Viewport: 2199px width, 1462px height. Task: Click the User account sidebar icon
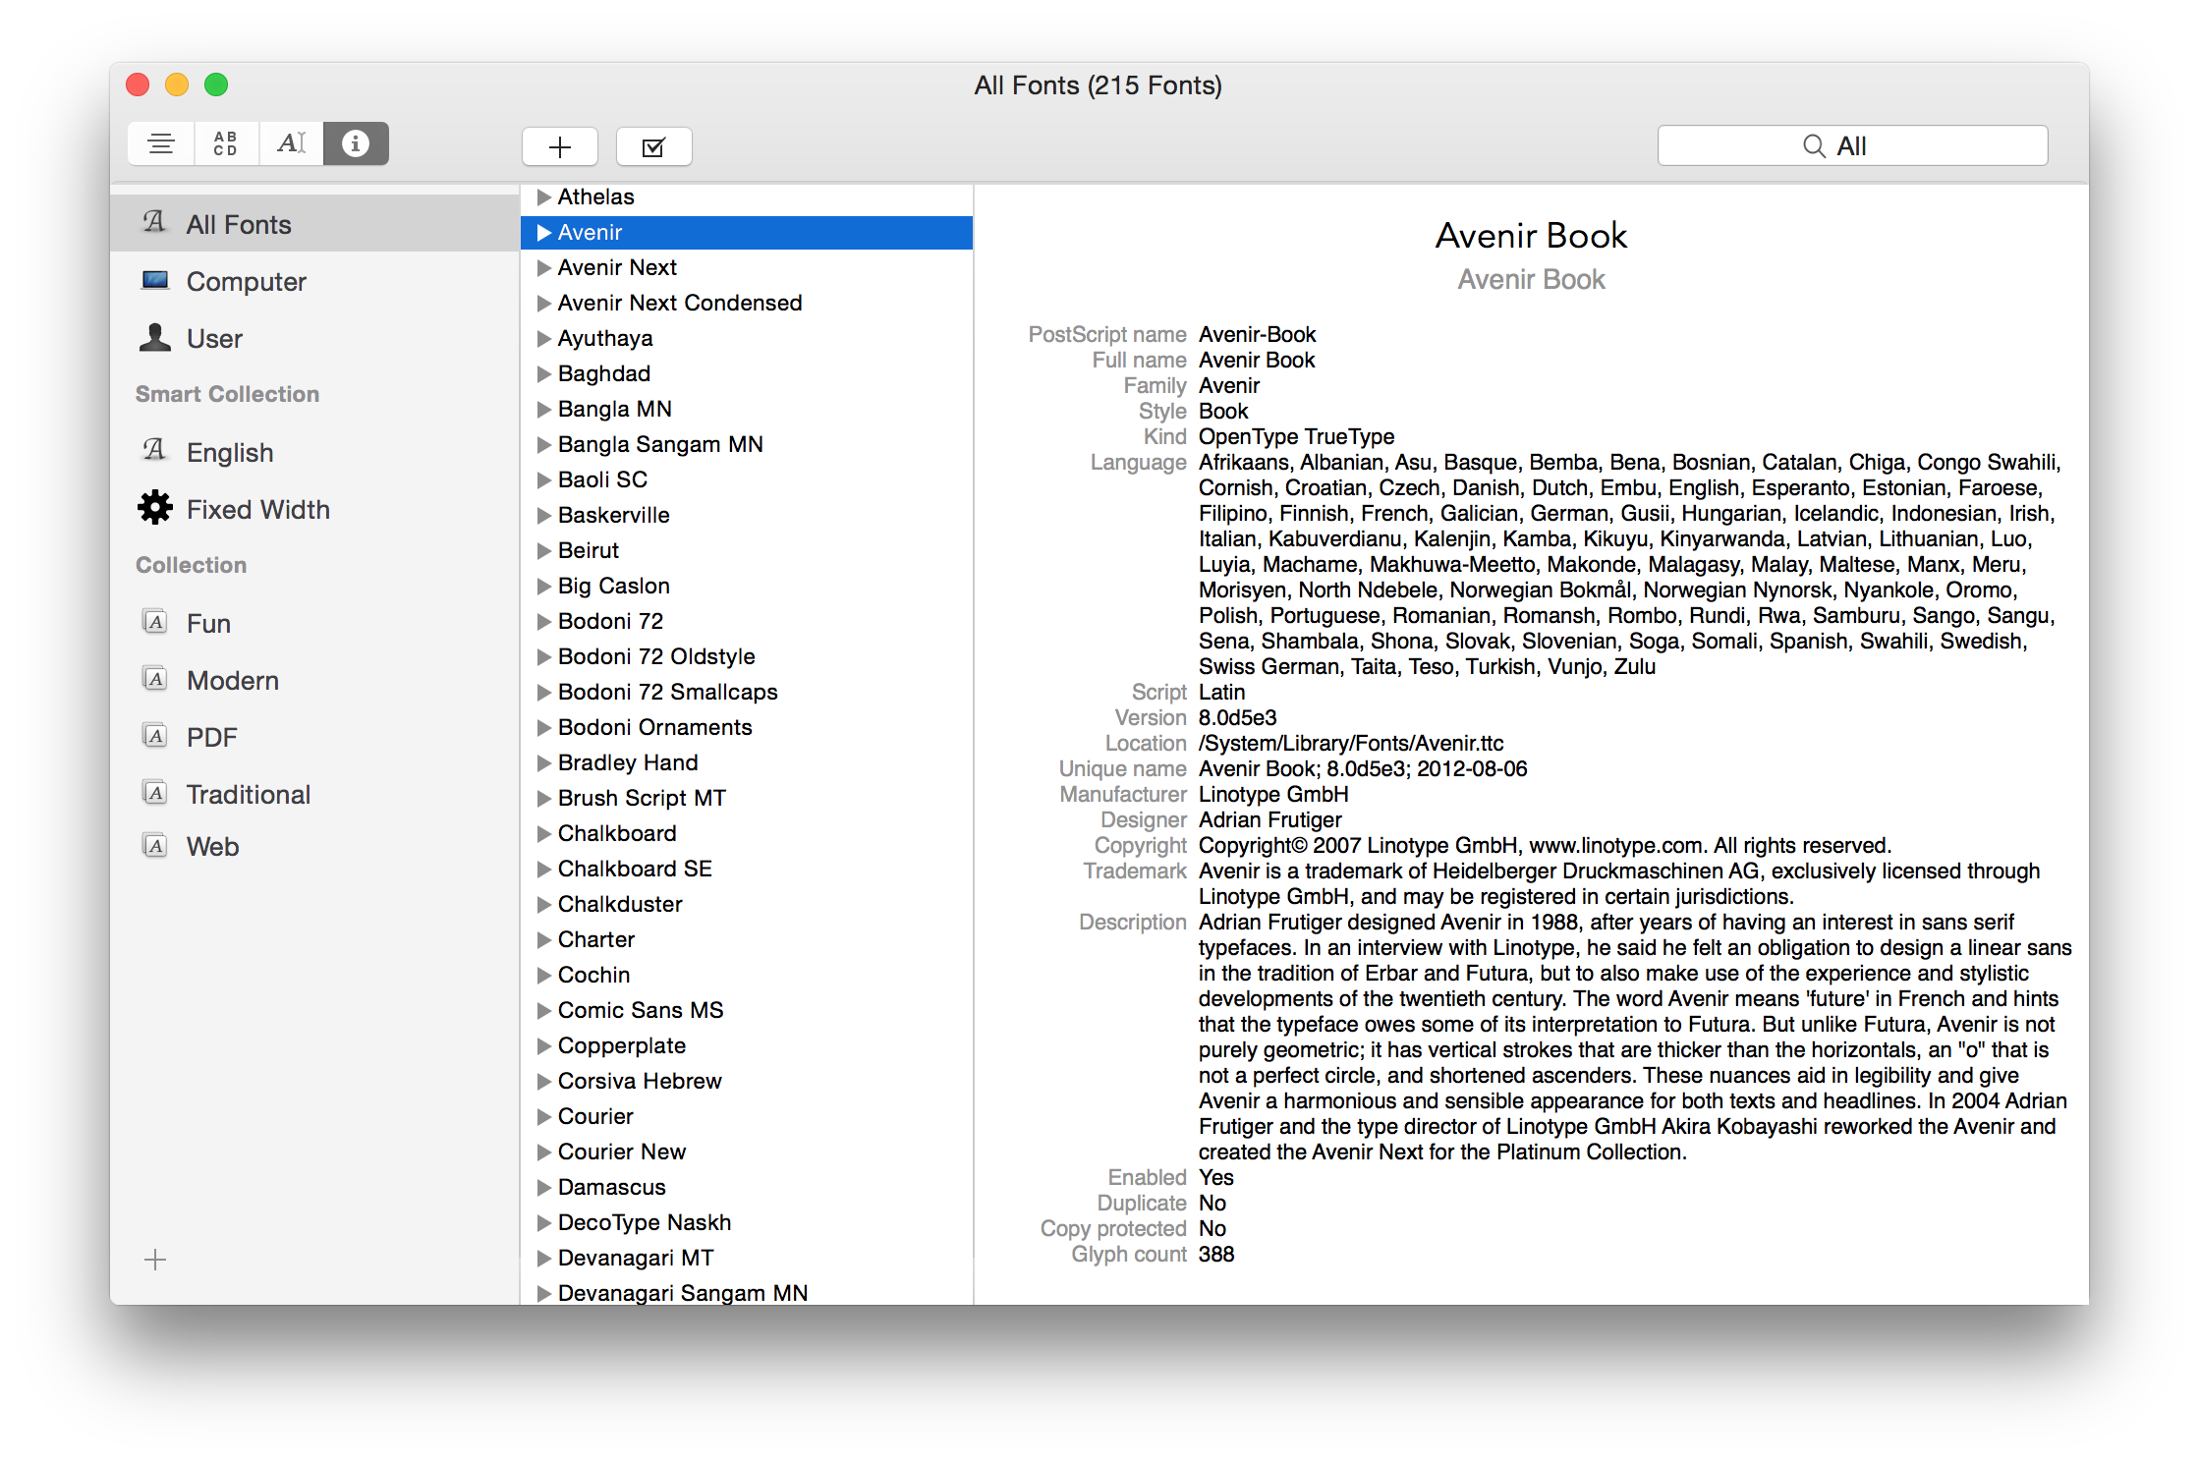pyautogui.click(x=155, y=338)
